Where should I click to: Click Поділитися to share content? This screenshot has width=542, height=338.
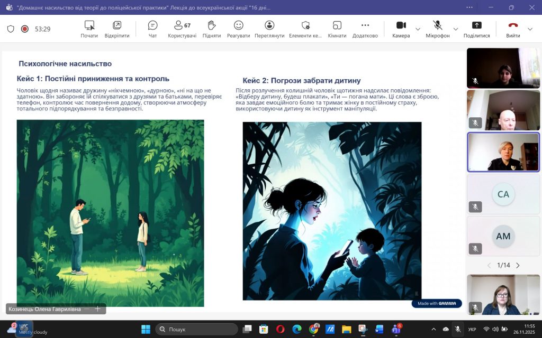476,29
